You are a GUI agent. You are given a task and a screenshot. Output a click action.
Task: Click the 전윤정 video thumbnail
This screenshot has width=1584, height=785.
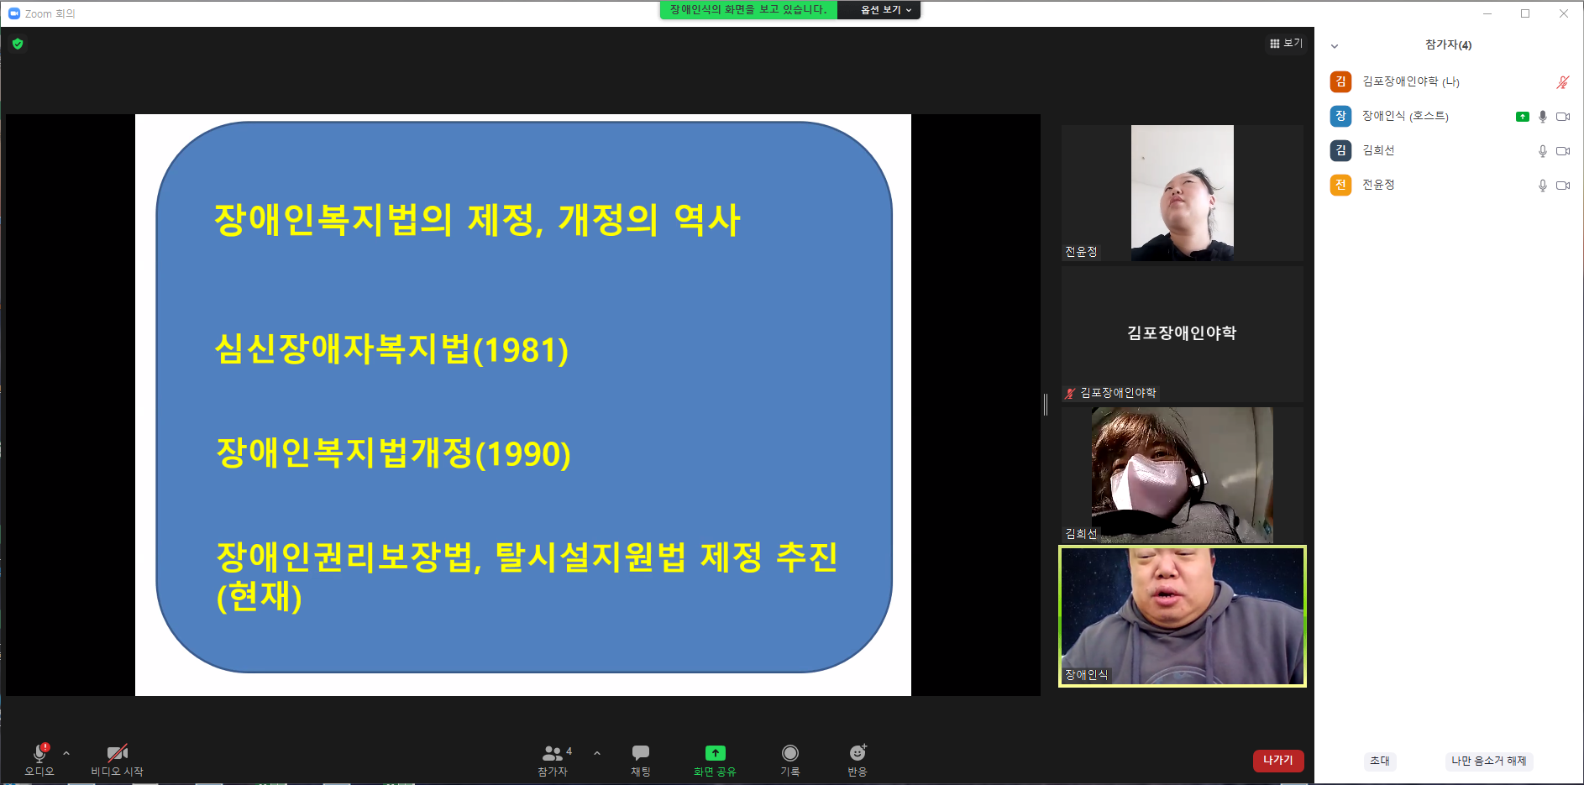[1183, 193]
